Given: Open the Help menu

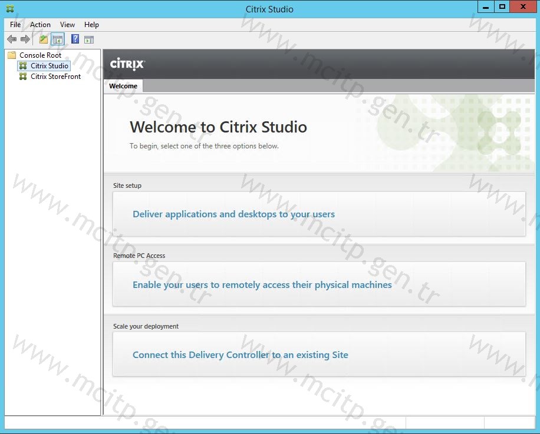Looking at the screenshot, I should [x=91, y=24].
